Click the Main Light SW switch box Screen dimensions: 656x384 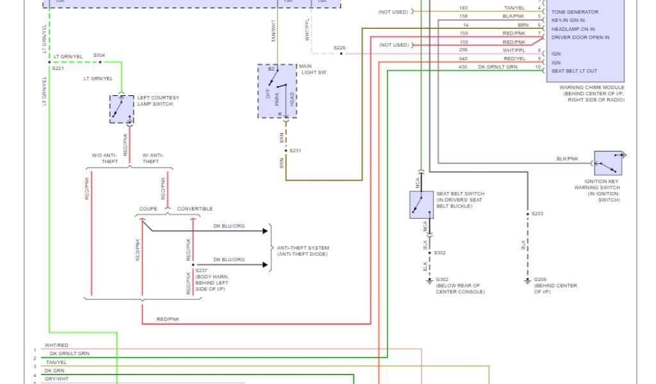point(277,91)
